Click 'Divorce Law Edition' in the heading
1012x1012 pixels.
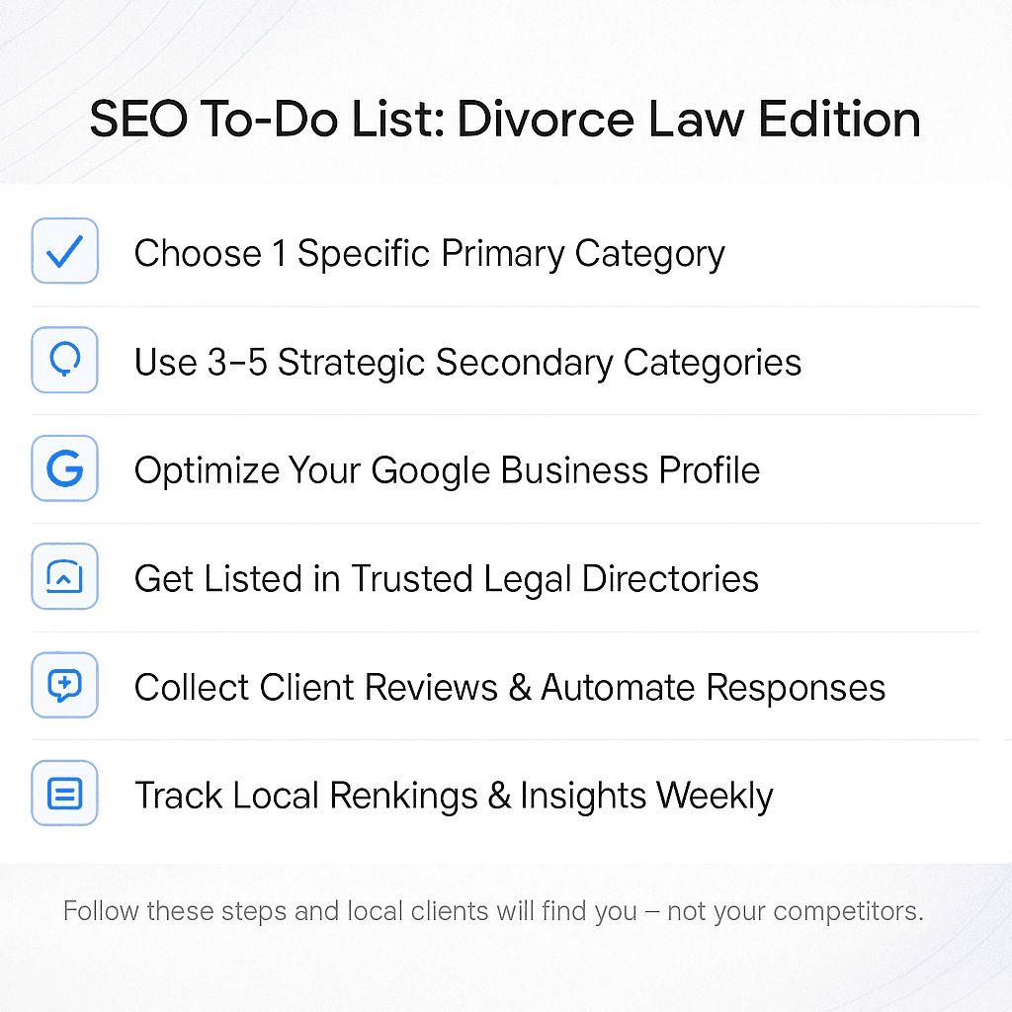pyautogui.click(x=689, y=120)
